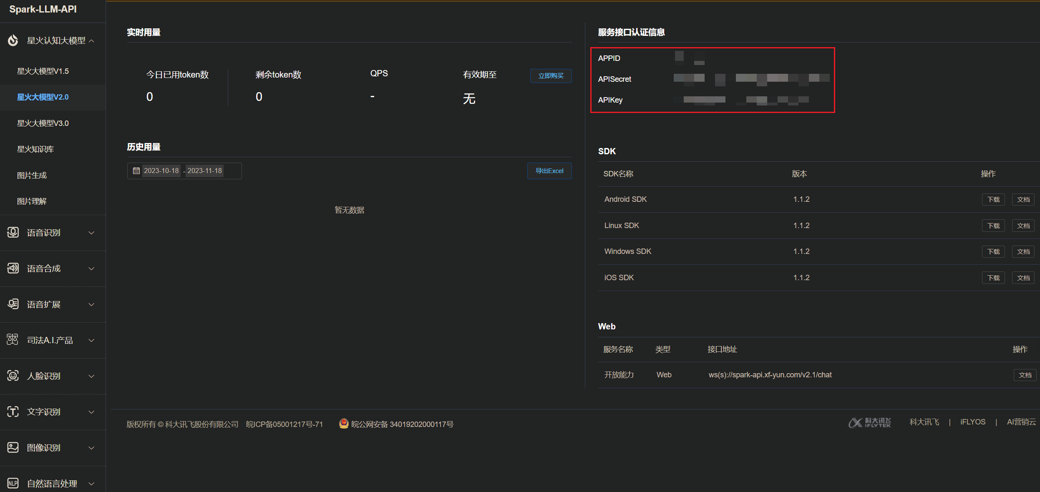Click the AI营销云 footer link

pos(1021,422)
